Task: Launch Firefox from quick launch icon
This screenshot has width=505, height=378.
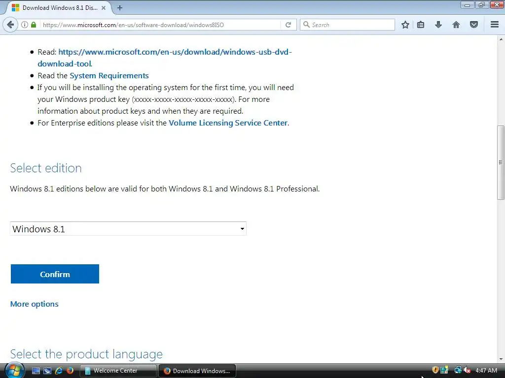Action: 70,371
